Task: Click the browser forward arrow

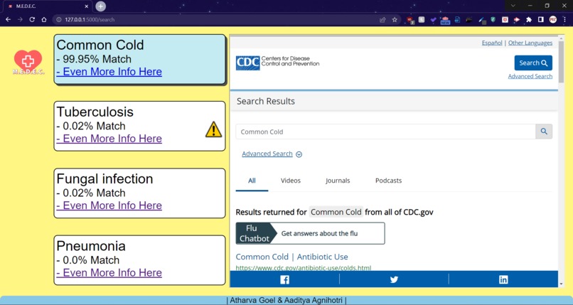Action: 20,19
